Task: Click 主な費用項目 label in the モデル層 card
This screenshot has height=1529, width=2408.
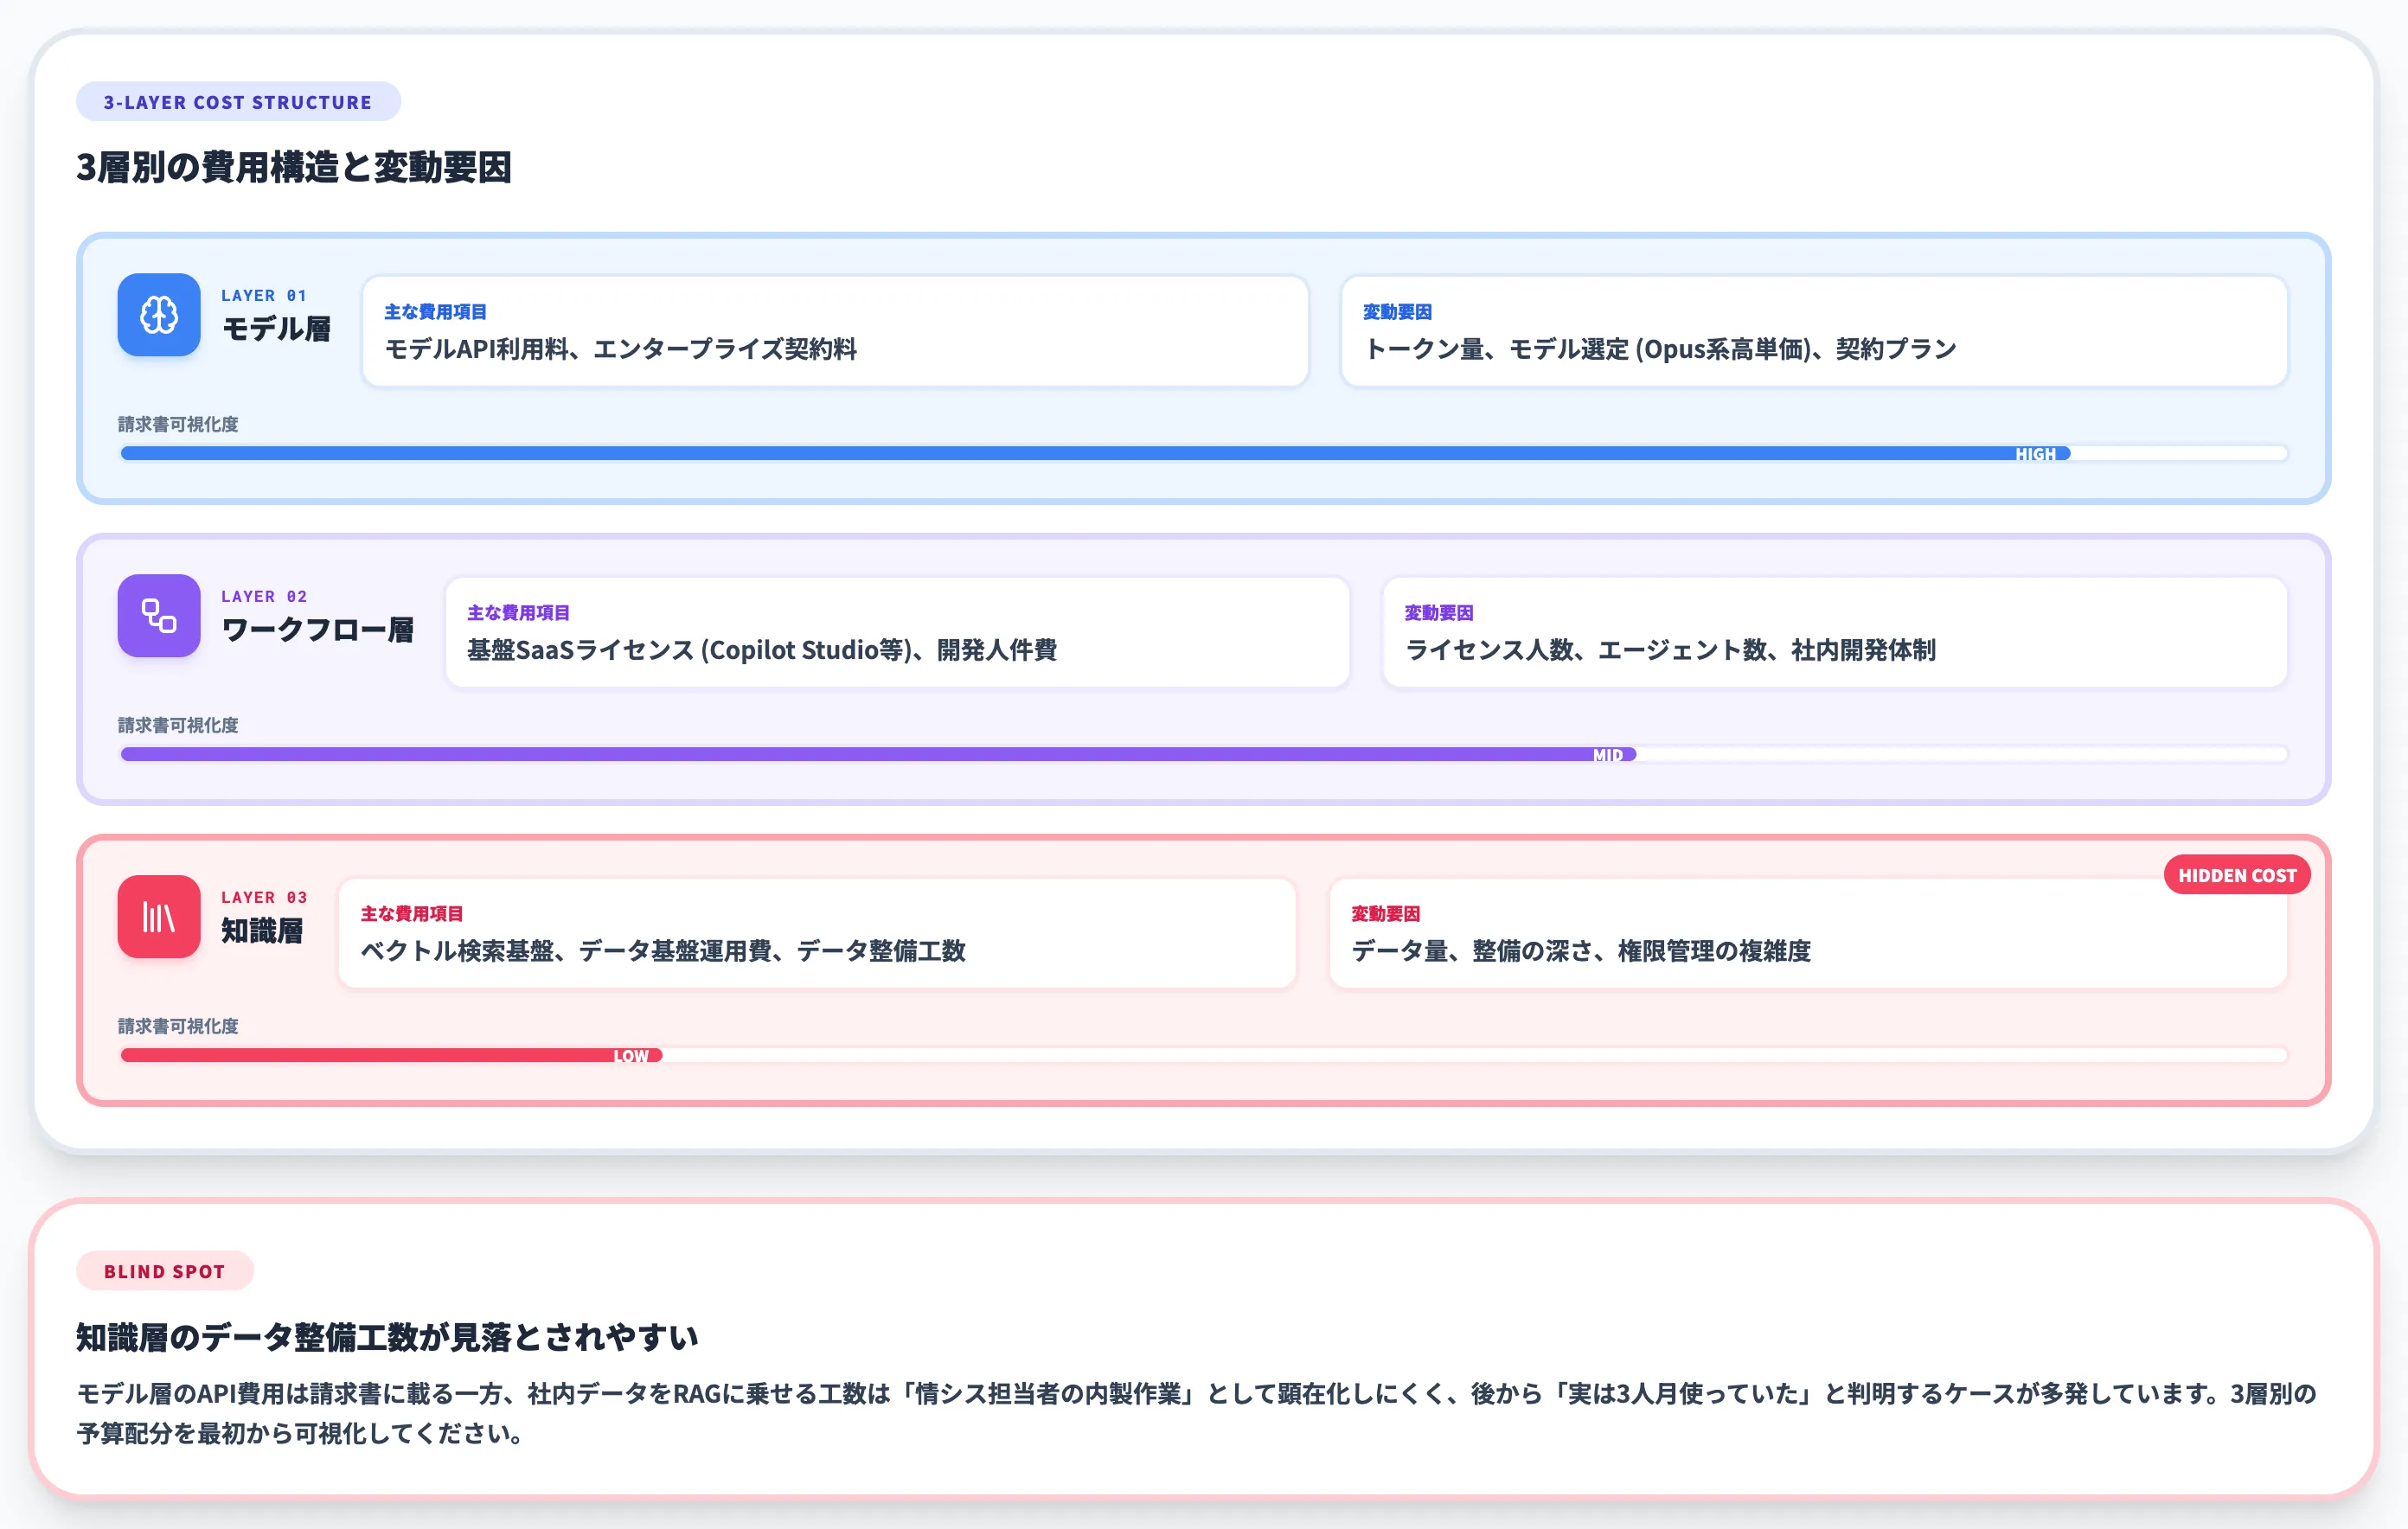Action: (x=436, y=312)
